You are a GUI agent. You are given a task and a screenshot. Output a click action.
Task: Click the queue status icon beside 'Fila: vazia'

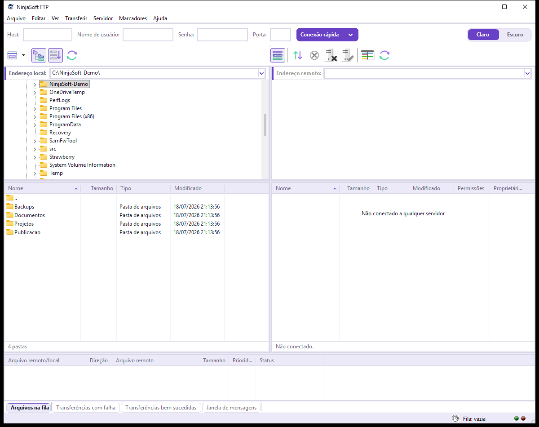point(455,418)
